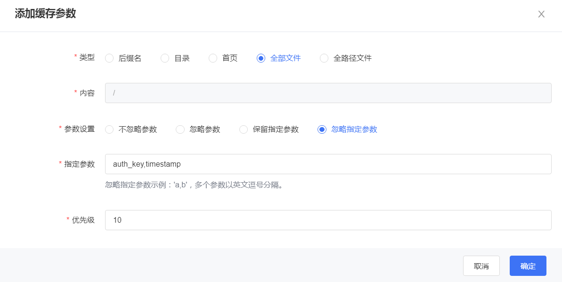Choose 目录 as the cache type
This screenshot has height=282, width=562.
pyautogui.click(x=165, y=58)
